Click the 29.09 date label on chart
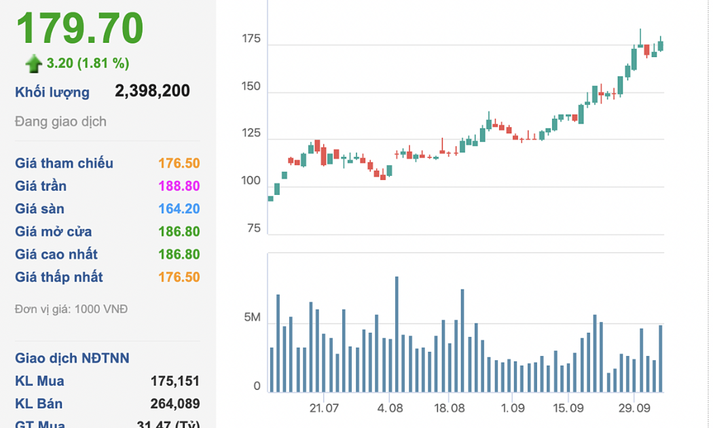 [x=633, y=408]
